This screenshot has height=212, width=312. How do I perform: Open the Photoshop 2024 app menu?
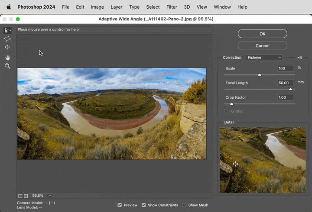[x=36, y=7]
